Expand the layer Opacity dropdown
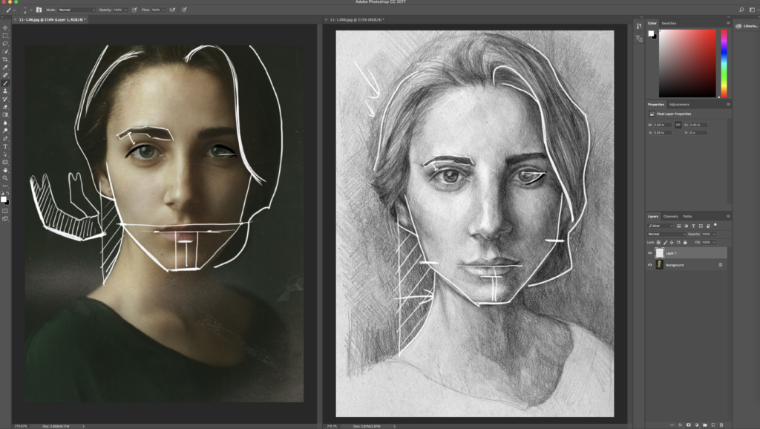 (714, 234)
